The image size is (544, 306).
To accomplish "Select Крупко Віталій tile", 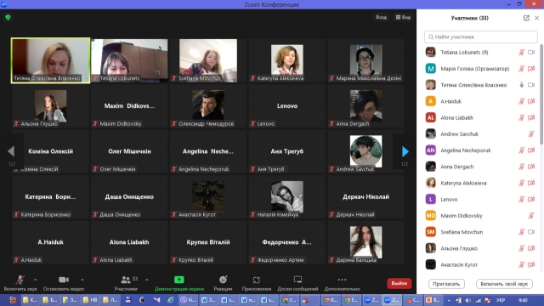I will coord(208,242).
